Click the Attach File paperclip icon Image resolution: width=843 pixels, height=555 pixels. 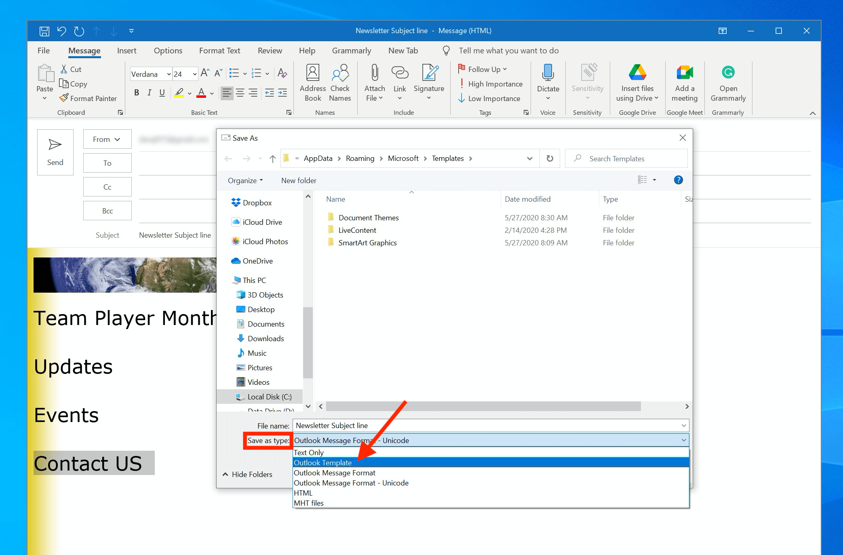pyautogui.click(x=374, y=73)
